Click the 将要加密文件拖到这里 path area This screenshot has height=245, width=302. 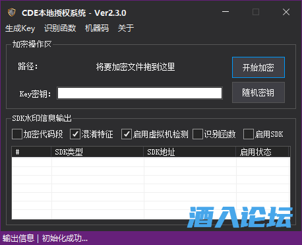click(135, 67)
